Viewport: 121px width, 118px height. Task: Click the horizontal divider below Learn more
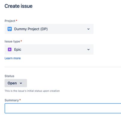coord(63,67)
